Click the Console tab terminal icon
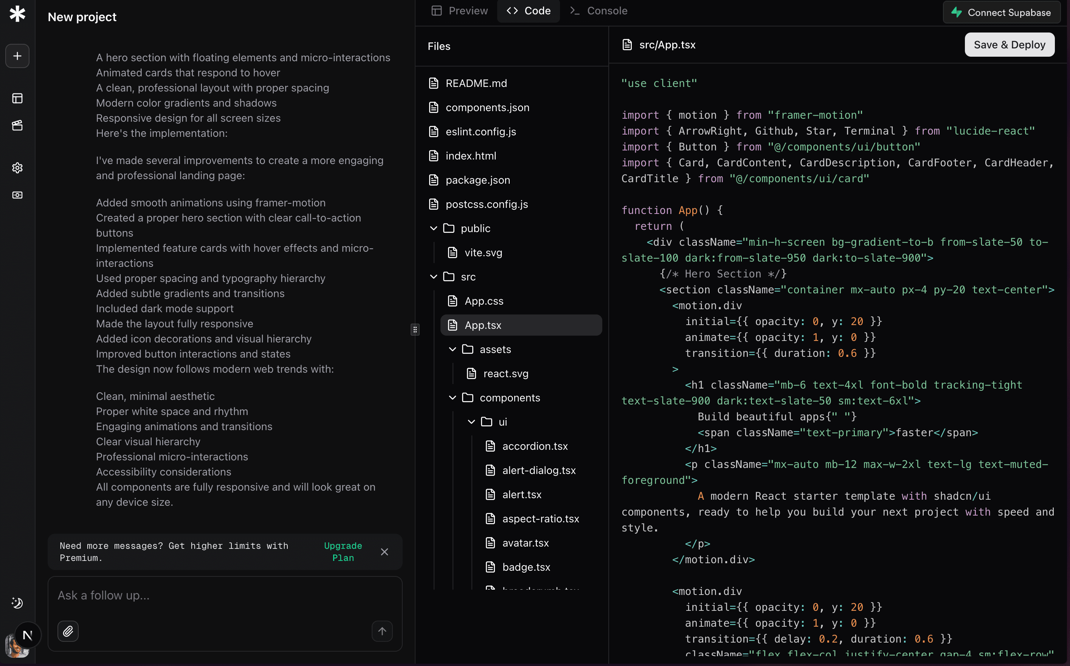The image size is (1070, 666). coord(575,11)
